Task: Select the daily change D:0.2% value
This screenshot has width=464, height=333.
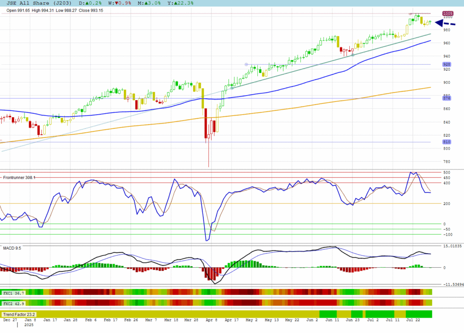Action: tap(90, 3)
